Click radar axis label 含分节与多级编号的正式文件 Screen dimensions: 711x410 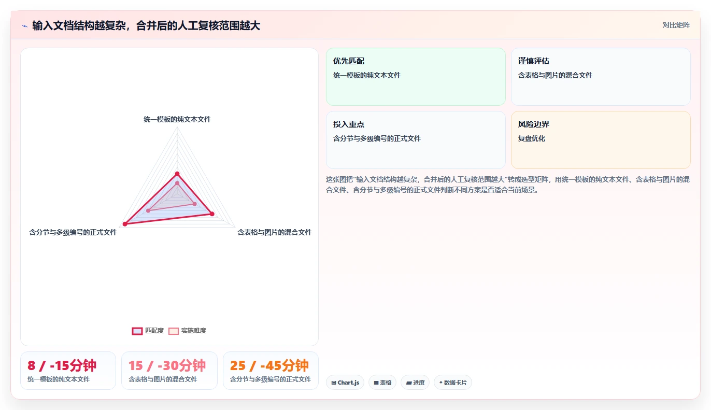click(73, 232)
